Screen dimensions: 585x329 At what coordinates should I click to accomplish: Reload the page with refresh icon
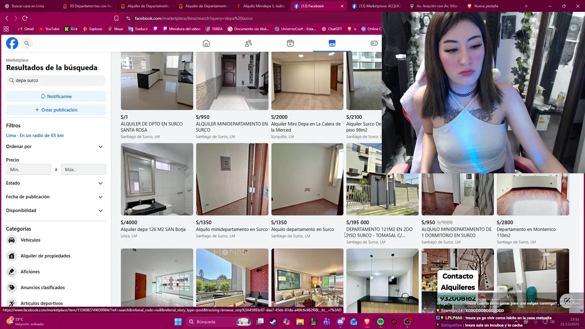[x=25, y=18]
